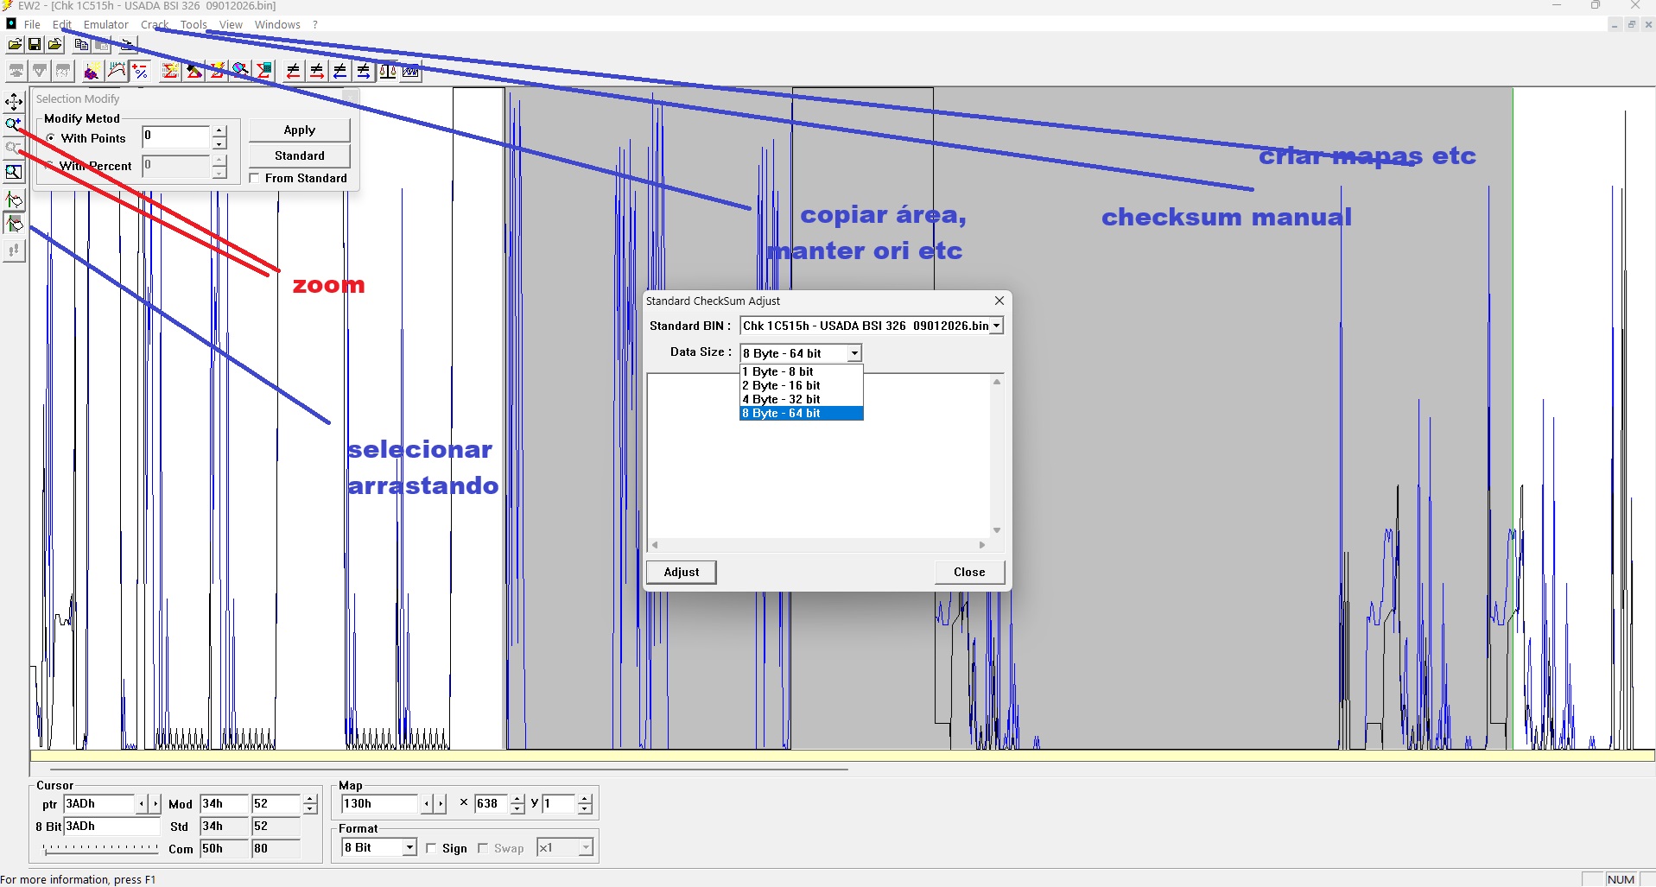
Task: Click the sigma calculator checksum icon
Action: pos(264,71)
